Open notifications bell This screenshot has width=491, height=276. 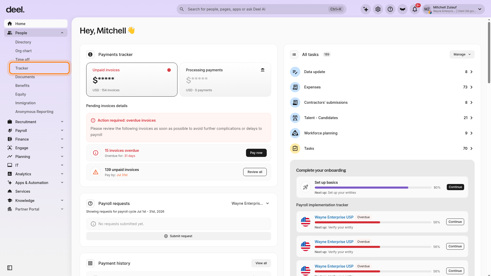[415, 9]
